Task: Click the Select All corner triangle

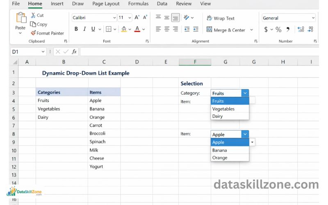Action: tap(15, 62)
